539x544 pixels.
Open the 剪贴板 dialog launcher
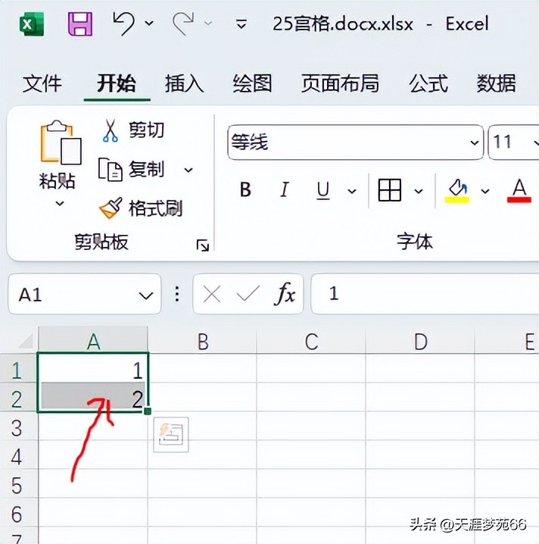pyautogui.click(x=202, y=245)
